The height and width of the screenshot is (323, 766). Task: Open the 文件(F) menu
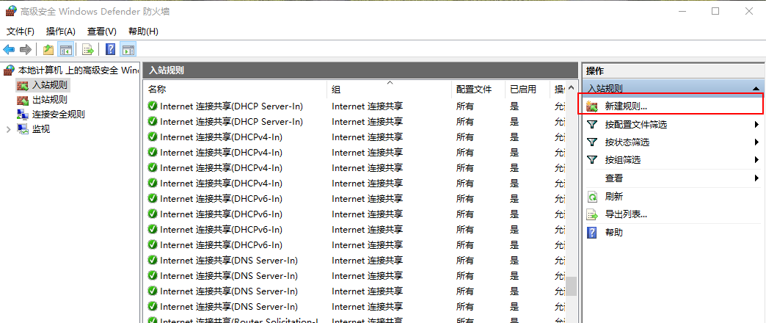click(21, 32)
